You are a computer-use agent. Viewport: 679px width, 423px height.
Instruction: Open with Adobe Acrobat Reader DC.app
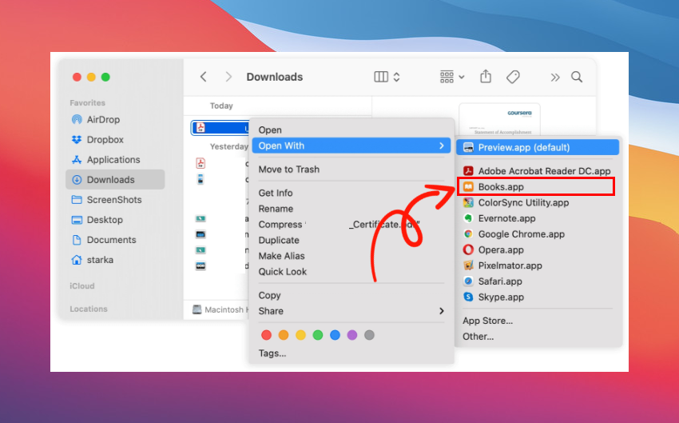coord(538,171)
